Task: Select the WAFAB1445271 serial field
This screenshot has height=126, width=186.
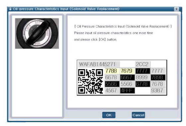Action: [x=99, y=64]
